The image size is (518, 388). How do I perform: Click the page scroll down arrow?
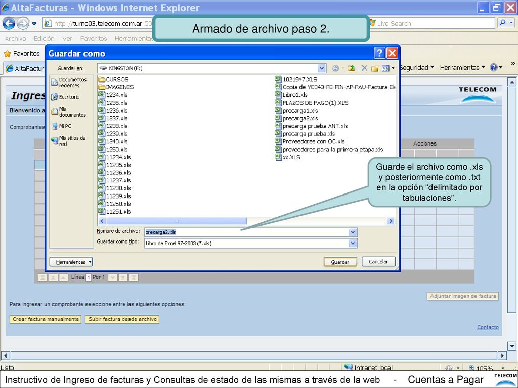[512, 346]
